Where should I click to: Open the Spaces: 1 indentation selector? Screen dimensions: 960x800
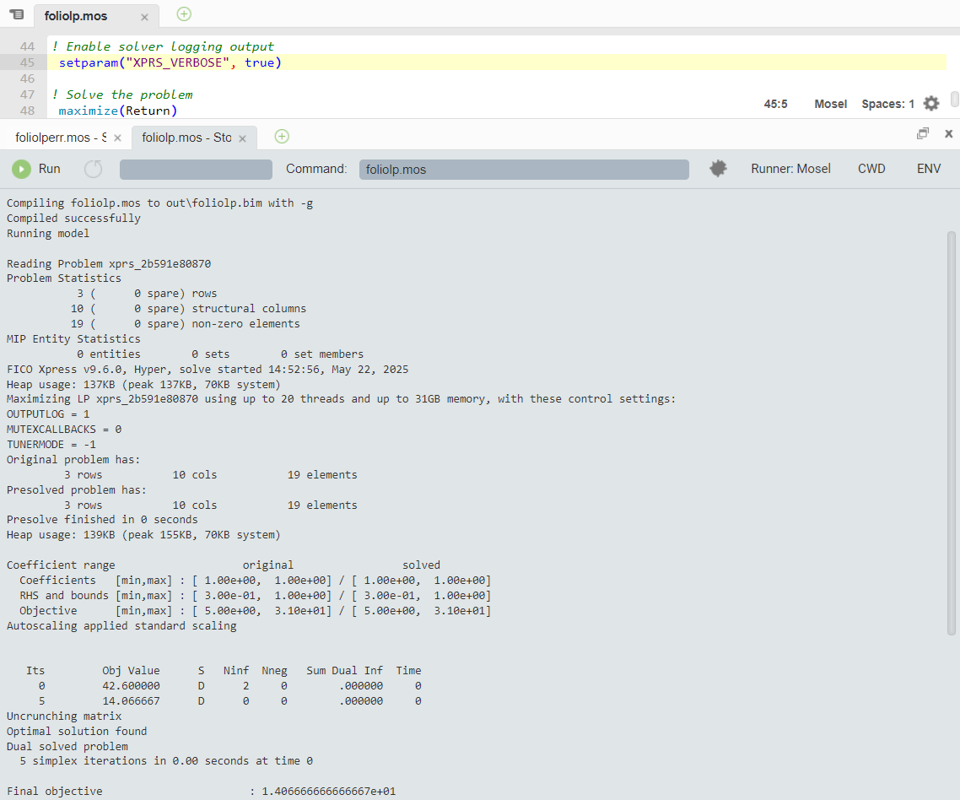pyautogui.click(x=887, y=104)
